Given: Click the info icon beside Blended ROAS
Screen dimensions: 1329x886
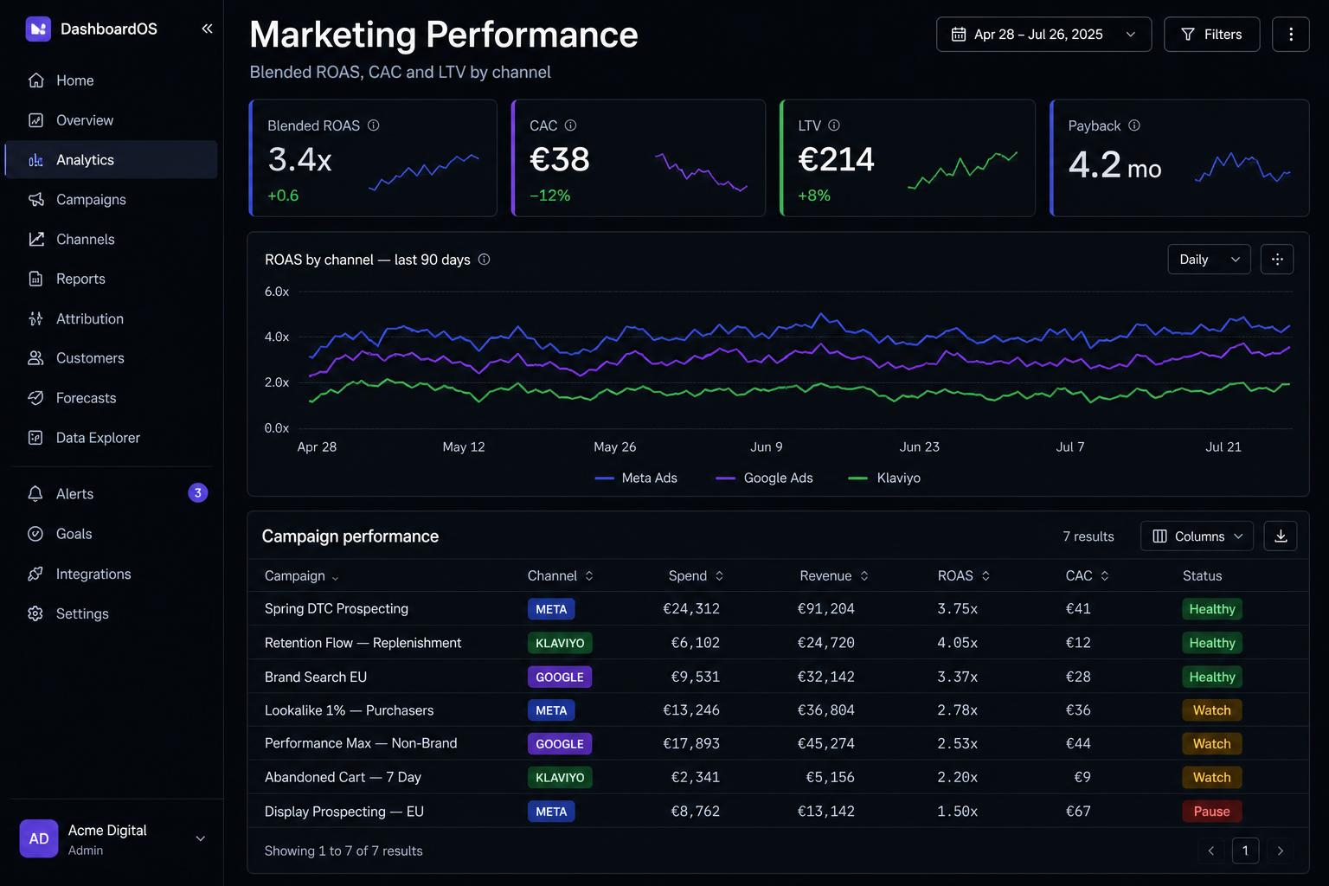Looking at the screenshot, I should click(374, 125).
